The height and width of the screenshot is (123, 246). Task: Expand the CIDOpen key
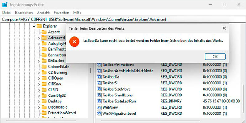tap(39, 78)
